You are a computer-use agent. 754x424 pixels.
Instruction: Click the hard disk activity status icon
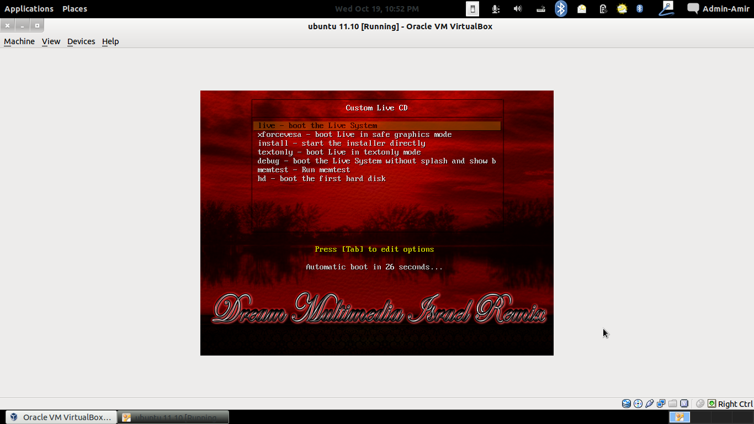coord(626,404)
